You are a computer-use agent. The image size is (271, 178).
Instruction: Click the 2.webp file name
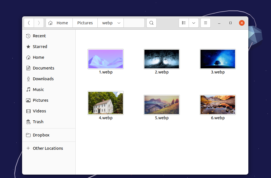pyautogui.click(x=162, y=72)
